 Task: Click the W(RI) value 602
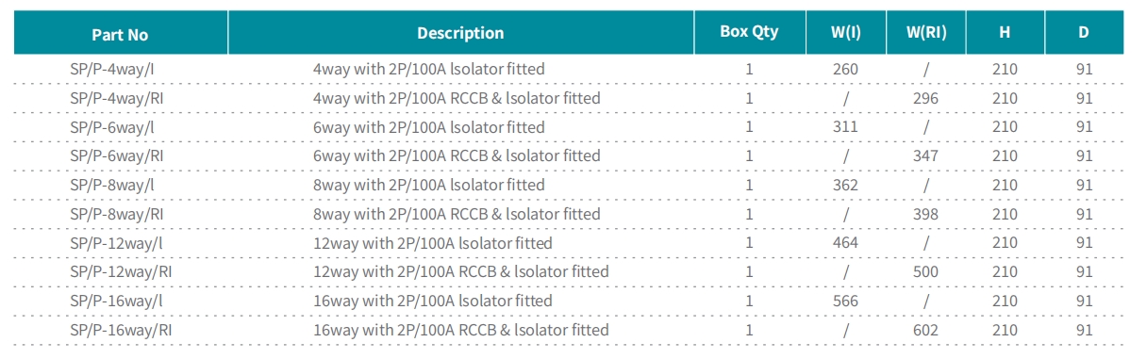tap(926, 331)
